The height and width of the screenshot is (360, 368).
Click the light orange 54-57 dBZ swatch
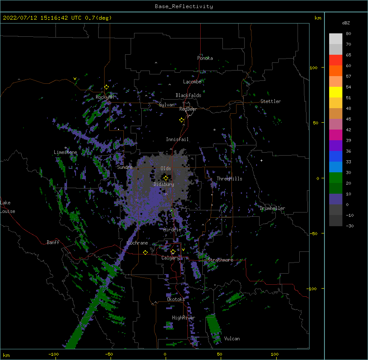[x=336, y=82]
